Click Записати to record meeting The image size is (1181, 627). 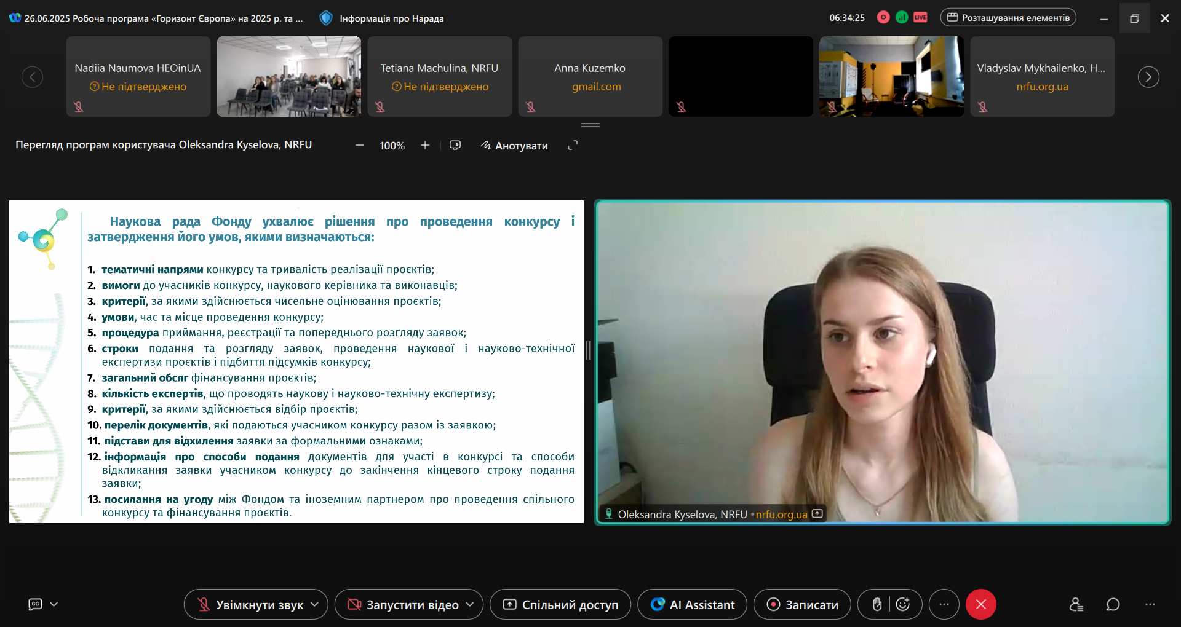pos(803,605)
